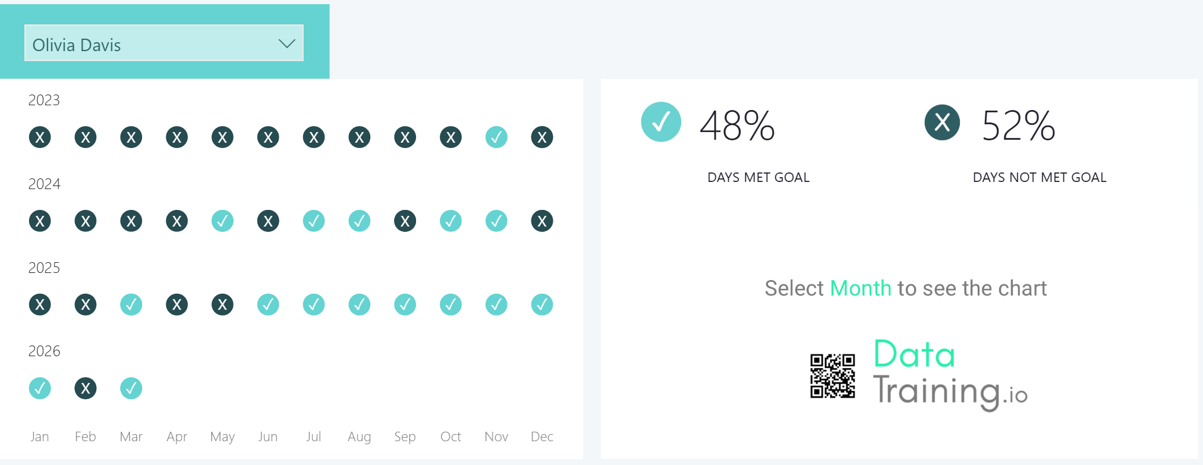This screenshot has height=465, width=1203.
Task: Click the 48% days met goal value
Action: (738, 126)
